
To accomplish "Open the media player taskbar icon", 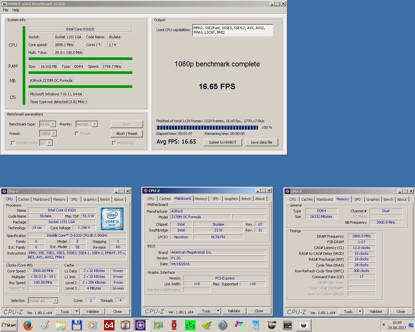I will [93, 325].
